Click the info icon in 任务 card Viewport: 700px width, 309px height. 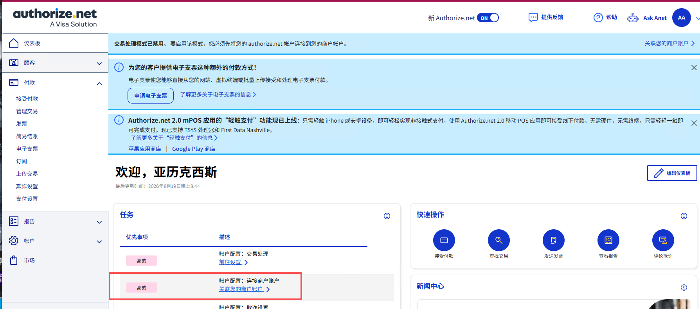coord(387,216)
